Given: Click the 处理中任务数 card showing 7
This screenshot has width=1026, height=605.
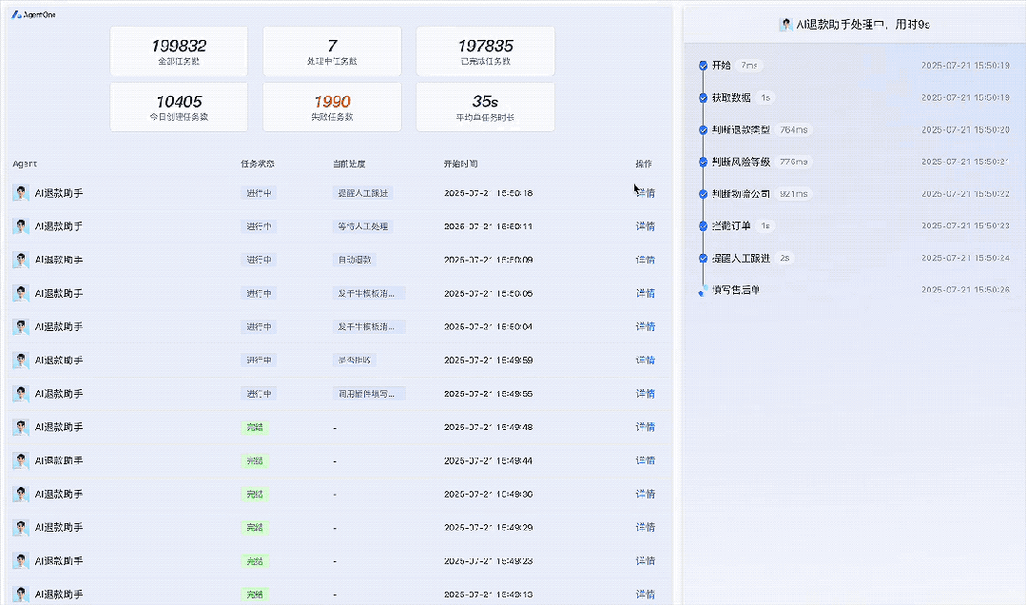Looking at the screenshot, I should (332, 51).
